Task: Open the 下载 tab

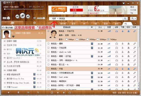Action: pyautogui.click(x=95, y=24)
